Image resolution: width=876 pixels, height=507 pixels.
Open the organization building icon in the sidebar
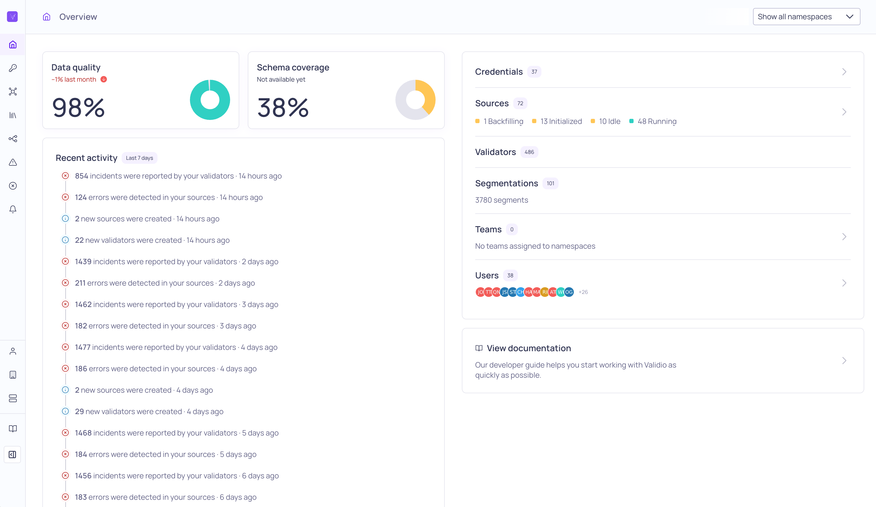point(13,375)
